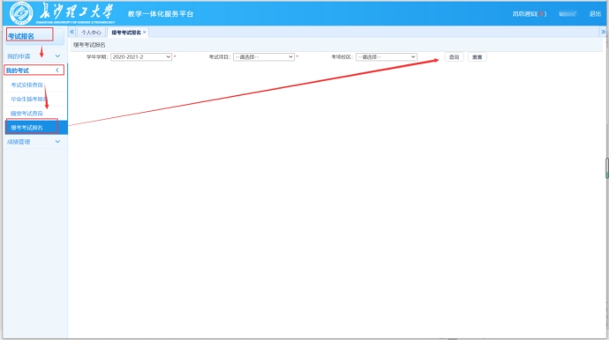Click the 查询 button

pyautogui.click(x=454, y=57)
